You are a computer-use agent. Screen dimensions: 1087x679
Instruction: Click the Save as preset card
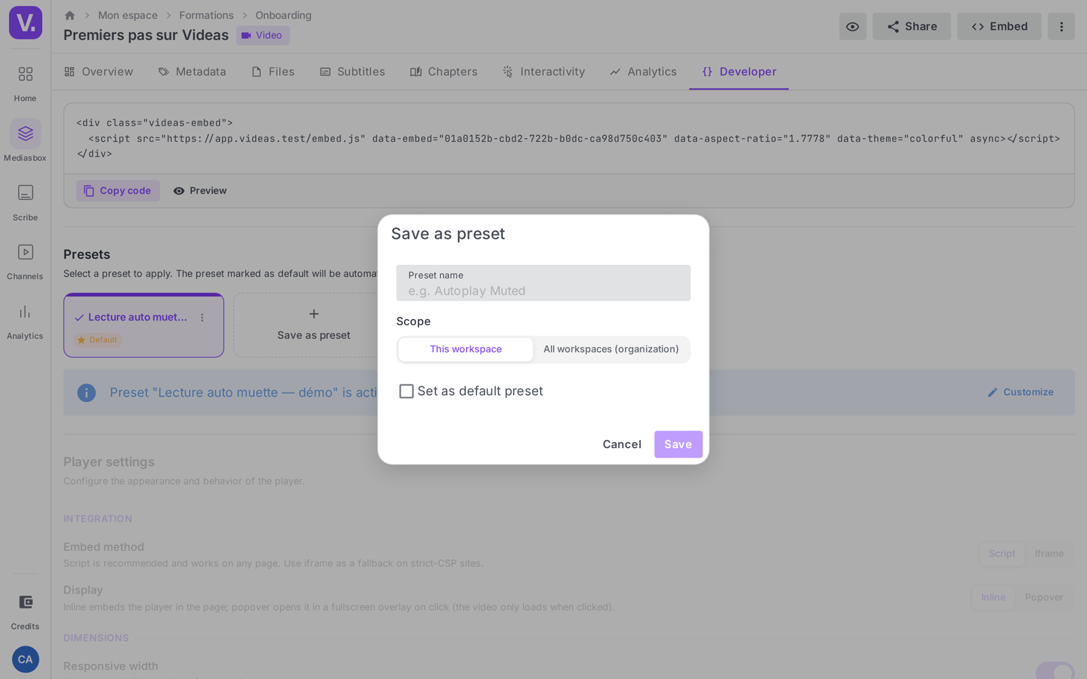(x=314, y=325)
